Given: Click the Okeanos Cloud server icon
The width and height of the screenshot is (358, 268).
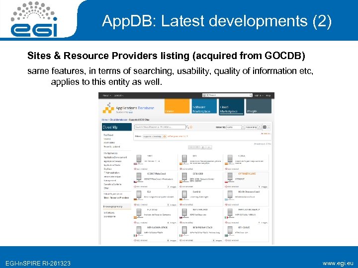Looking at the screenshot, I should click(230, 195).
